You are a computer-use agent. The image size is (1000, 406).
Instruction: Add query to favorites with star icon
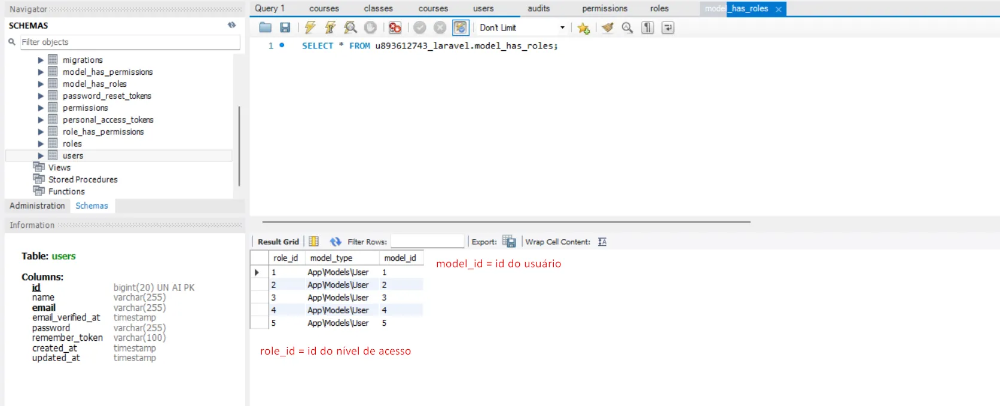point(584,28)
